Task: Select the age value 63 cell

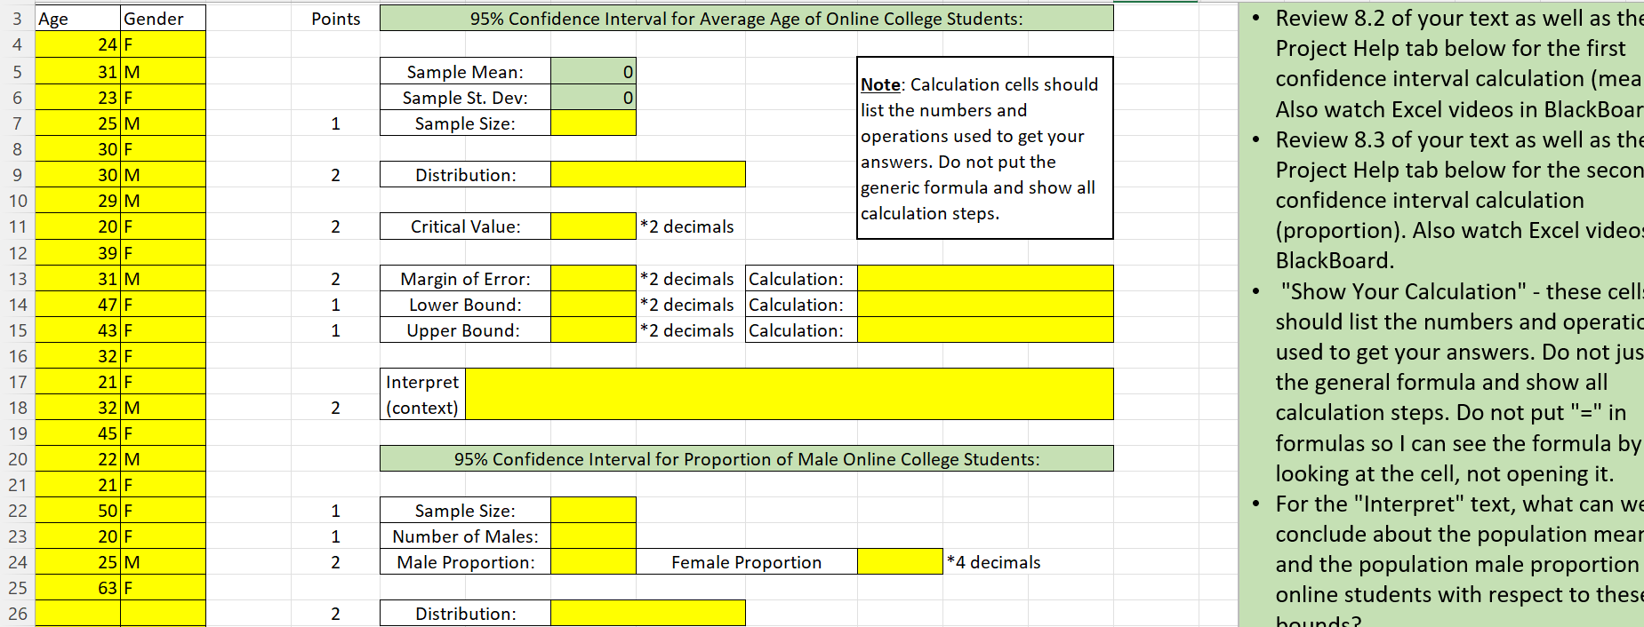Action: [77, 588]
